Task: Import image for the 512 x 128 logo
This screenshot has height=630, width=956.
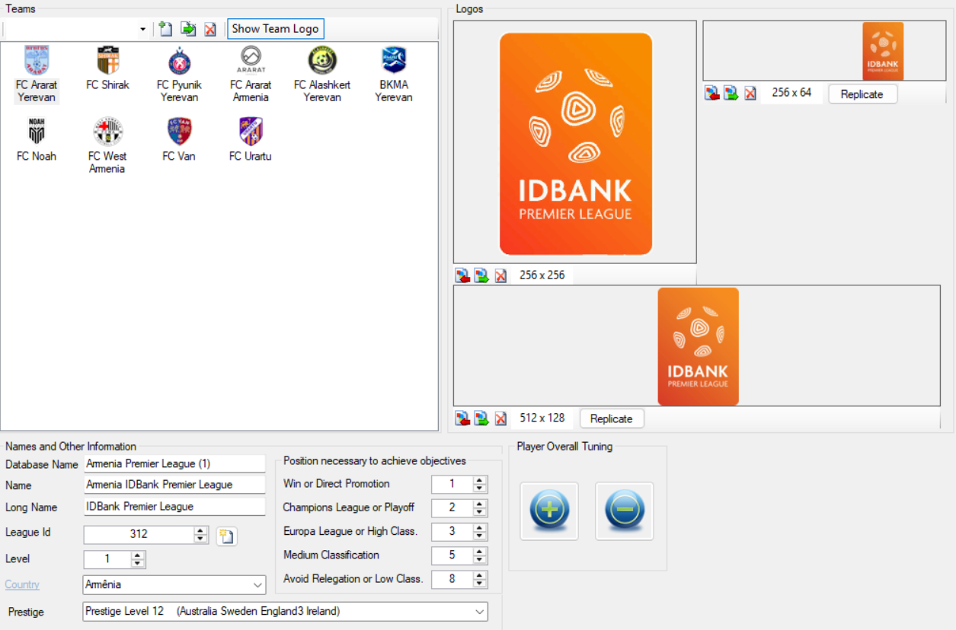Action: (462, 418)
